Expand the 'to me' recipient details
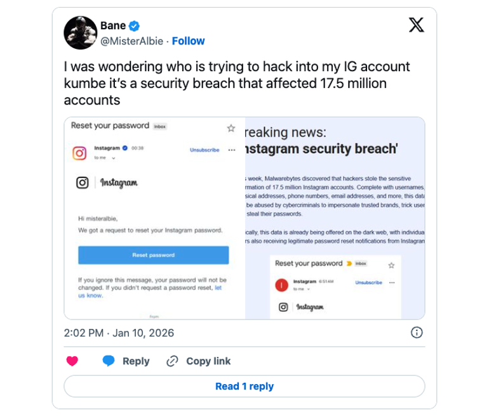This screenshot has height=419, width=489. click(x=104, y=157)
